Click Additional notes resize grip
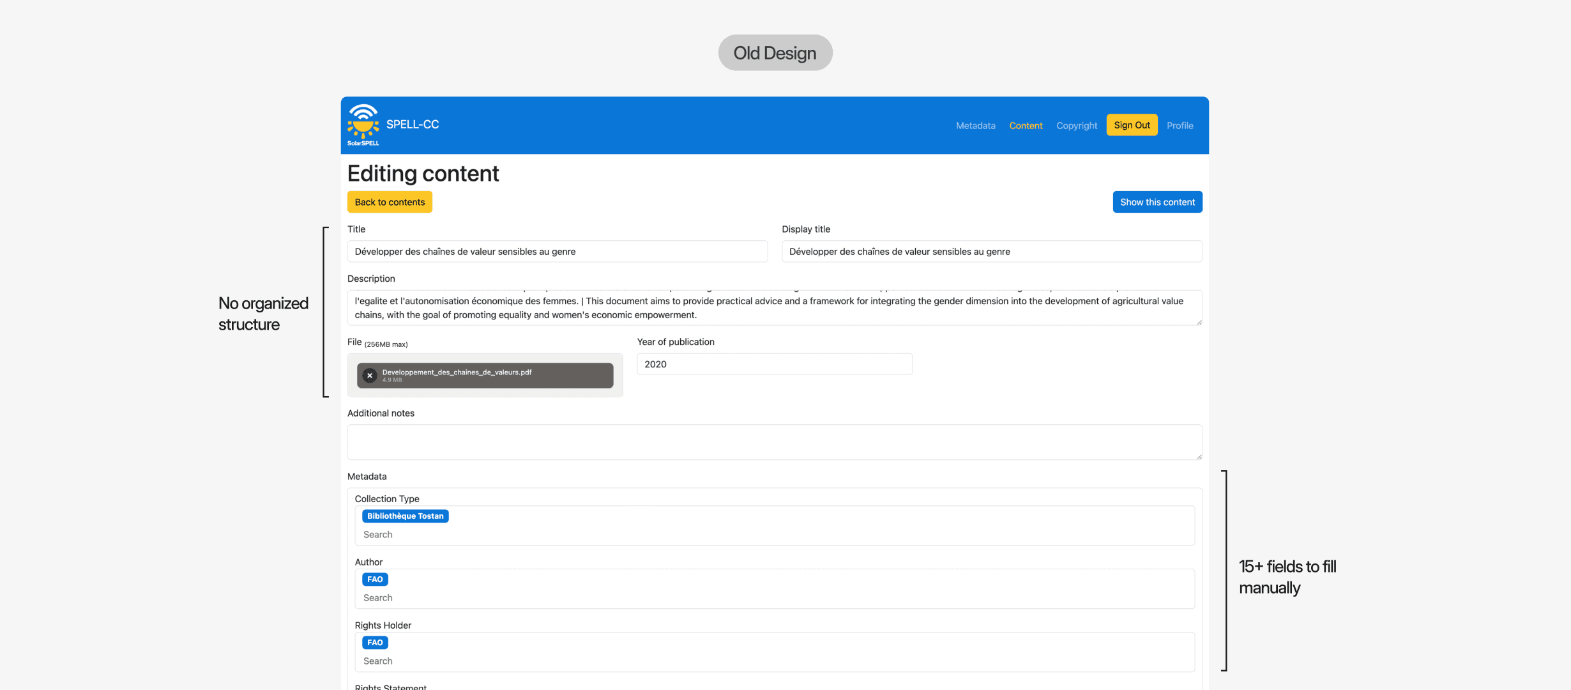The height and width of the screenshot is (690, 1571). click(x=1199, y=456)
